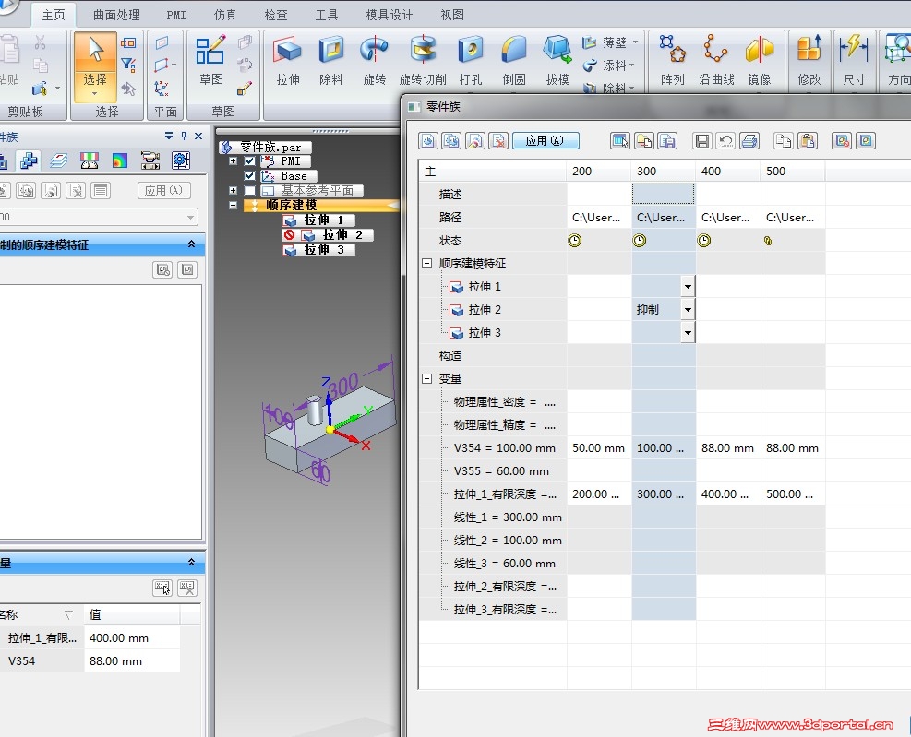Select the 拉伸 1 feature in tree
Viewport: 911px width, 737px height.
(318, 220)
